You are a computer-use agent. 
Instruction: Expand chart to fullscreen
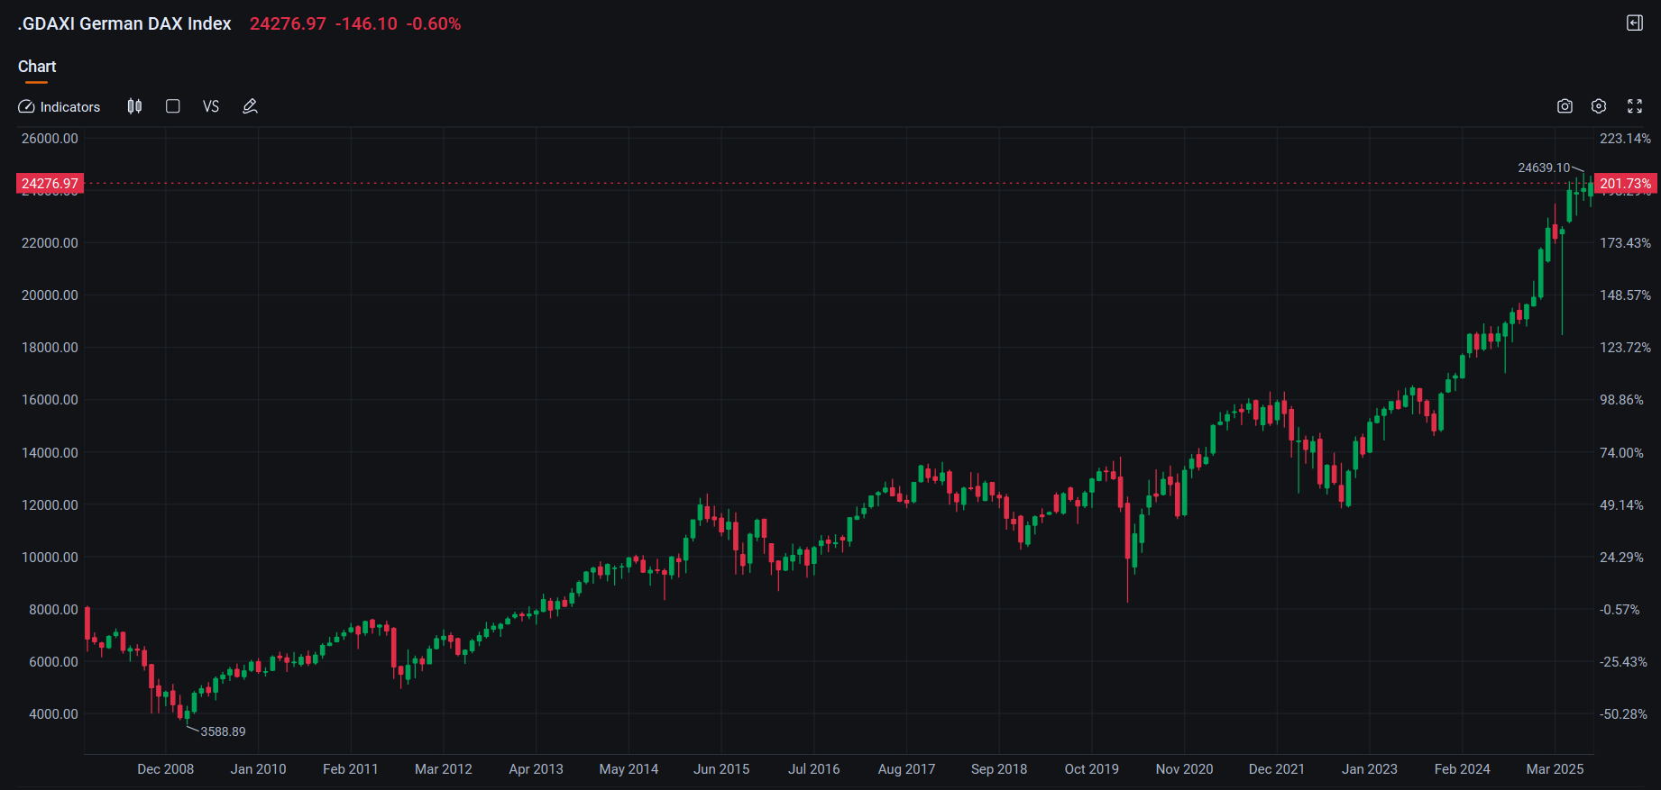tap(1635, 106)
